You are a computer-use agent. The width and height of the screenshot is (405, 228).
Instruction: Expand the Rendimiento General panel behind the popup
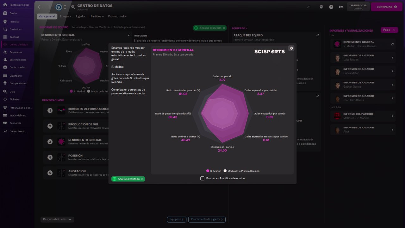(x=129, y=35)
